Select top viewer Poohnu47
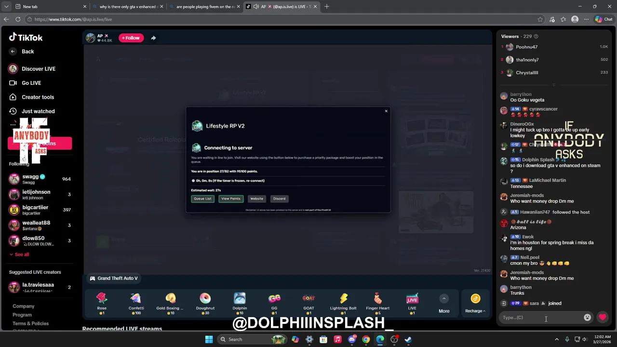This screenshot has height=347, width=617. coord(554,47)
